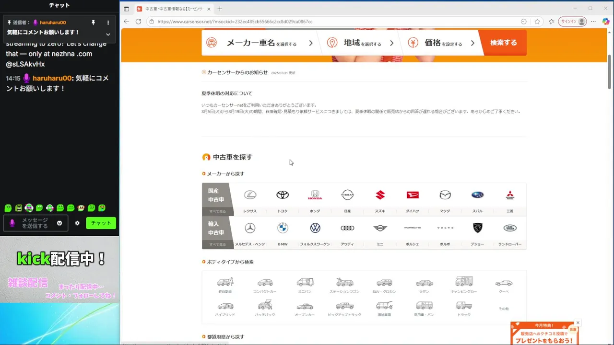Screen dimensions: 614x345
Task: Open the その他 body type link
Action: tap(504, 309)
